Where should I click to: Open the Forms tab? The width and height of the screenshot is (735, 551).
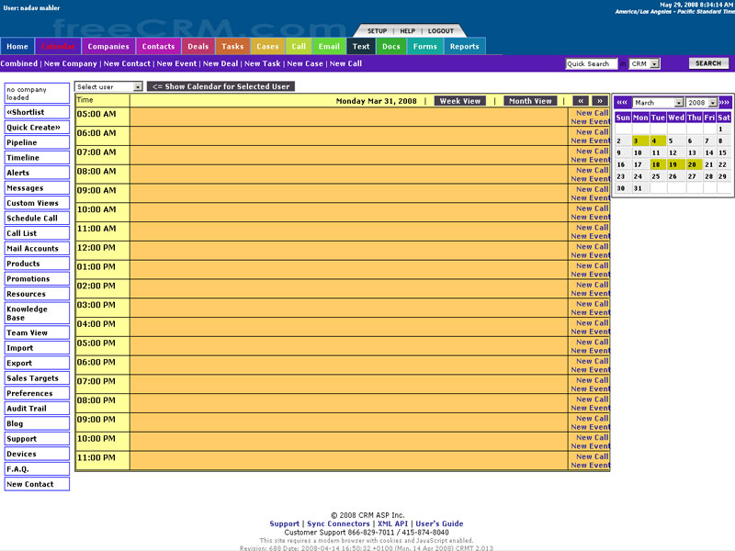pyautogui.click(x=425, y=47)
